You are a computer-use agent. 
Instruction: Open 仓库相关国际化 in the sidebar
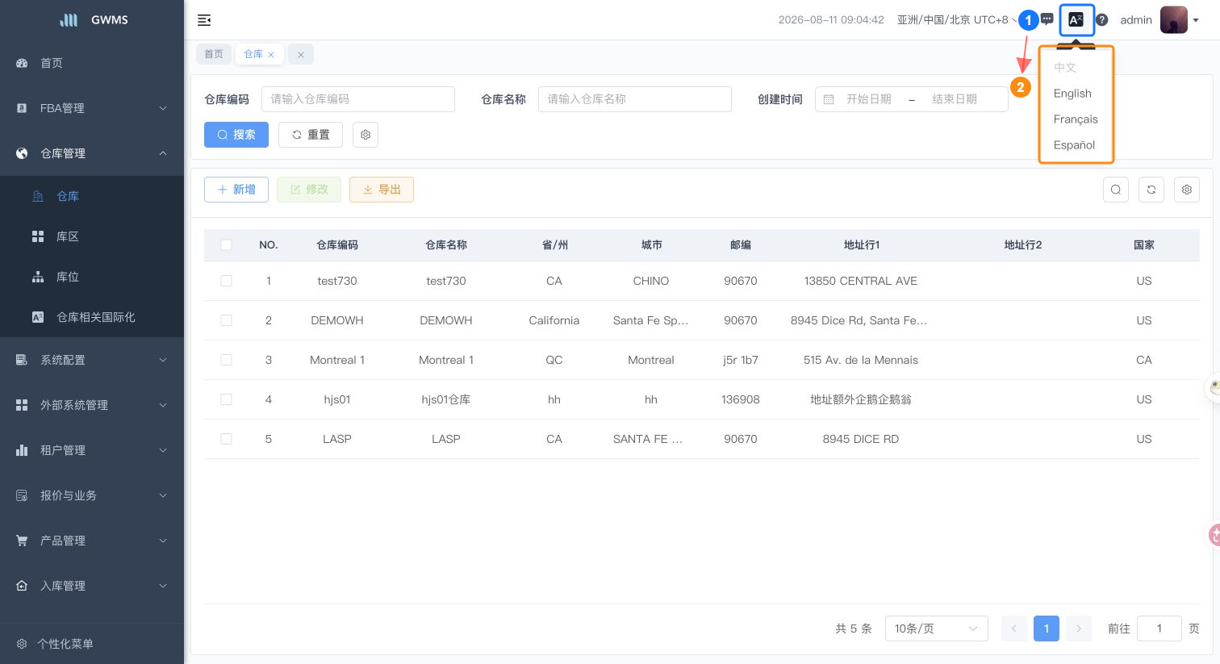click(92, 317)
